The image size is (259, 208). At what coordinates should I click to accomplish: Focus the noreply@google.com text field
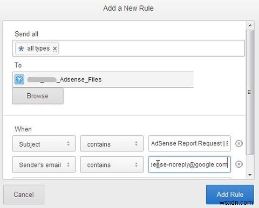[189, 164]
